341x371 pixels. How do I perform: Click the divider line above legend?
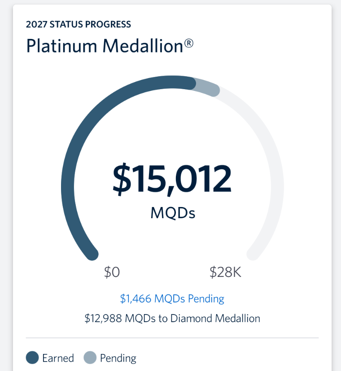click(x=172, y=338)
